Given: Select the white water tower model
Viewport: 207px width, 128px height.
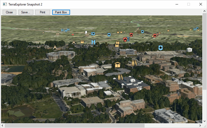Looking at the screenshot, I should coord(189,50).
